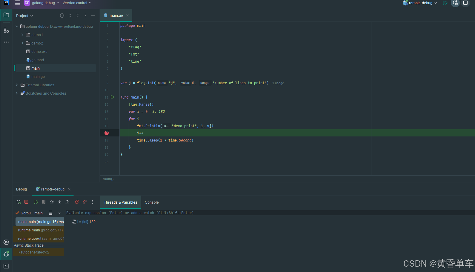475x272 pixels.
Task: Toggle Mute Breakpoints
Action: (85, 202)
